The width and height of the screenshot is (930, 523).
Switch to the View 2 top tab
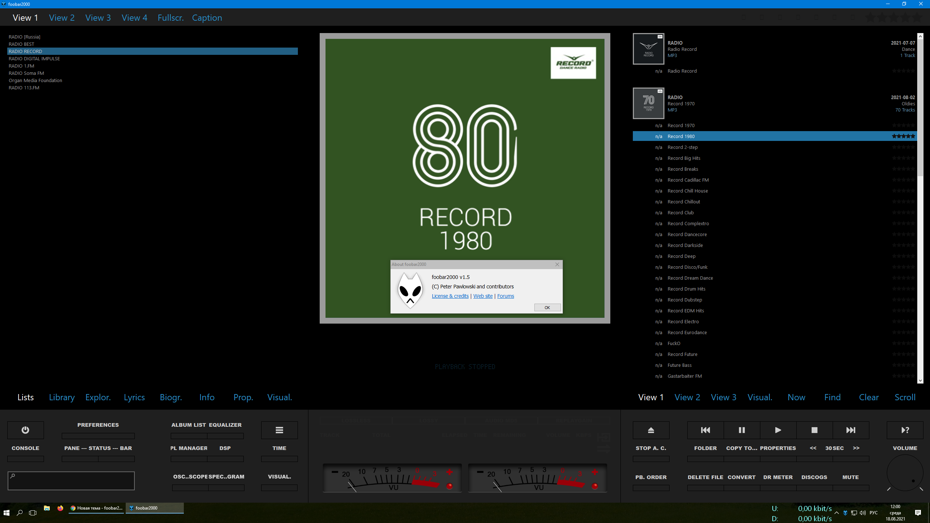point(62,18)
